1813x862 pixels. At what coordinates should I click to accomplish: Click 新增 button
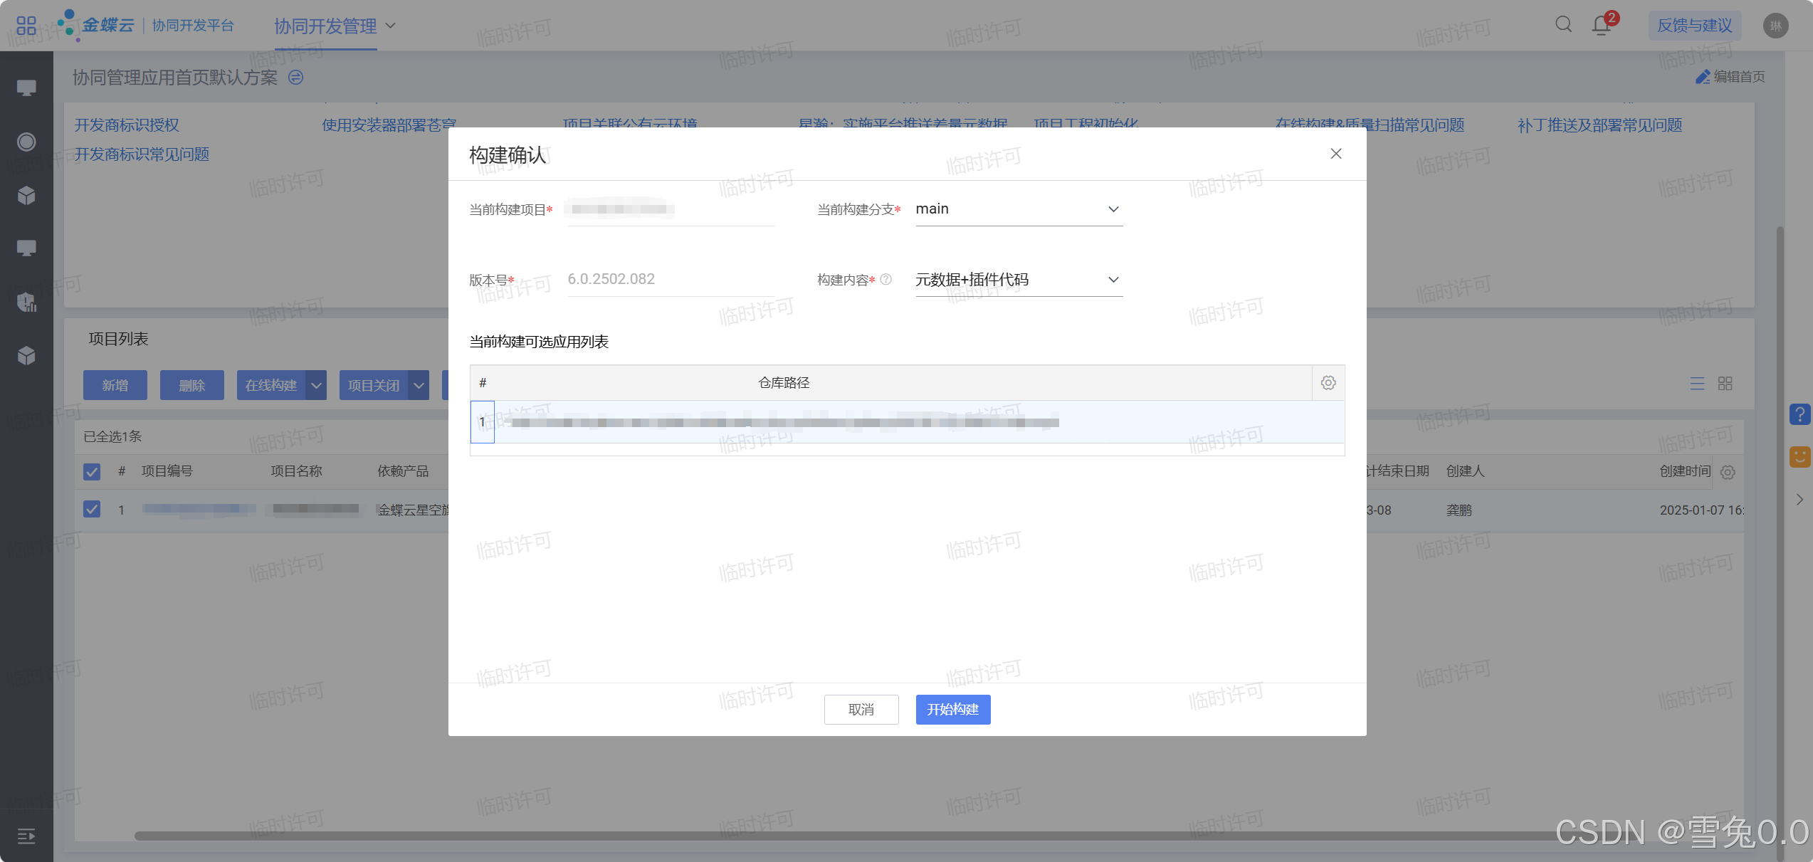(x=115, y=385)
